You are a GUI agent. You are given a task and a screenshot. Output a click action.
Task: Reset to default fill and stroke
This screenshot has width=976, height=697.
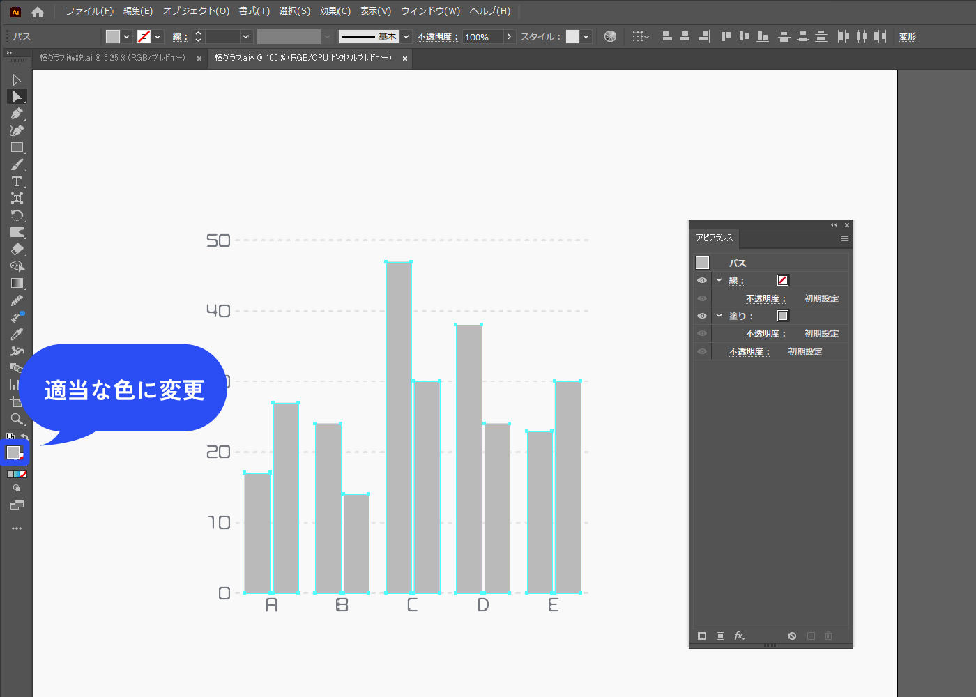(x=10, y=436)
